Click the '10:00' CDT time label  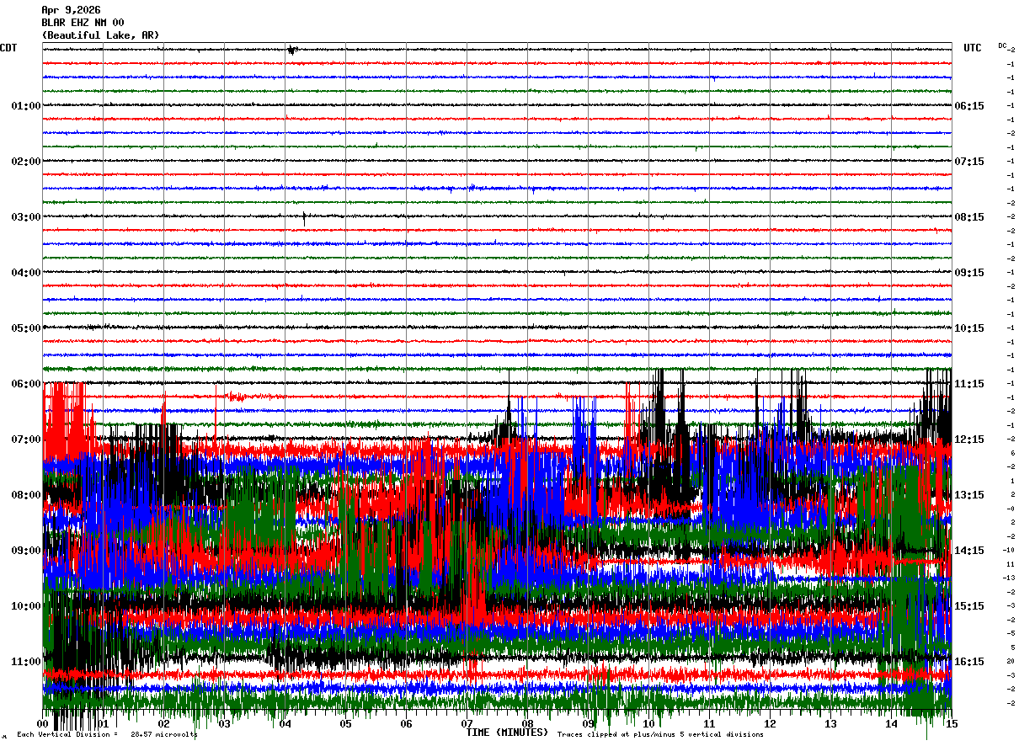(x=26, y=606)
